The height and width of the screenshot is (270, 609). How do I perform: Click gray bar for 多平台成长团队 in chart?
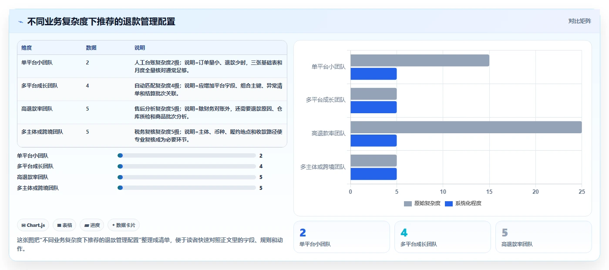373,94
